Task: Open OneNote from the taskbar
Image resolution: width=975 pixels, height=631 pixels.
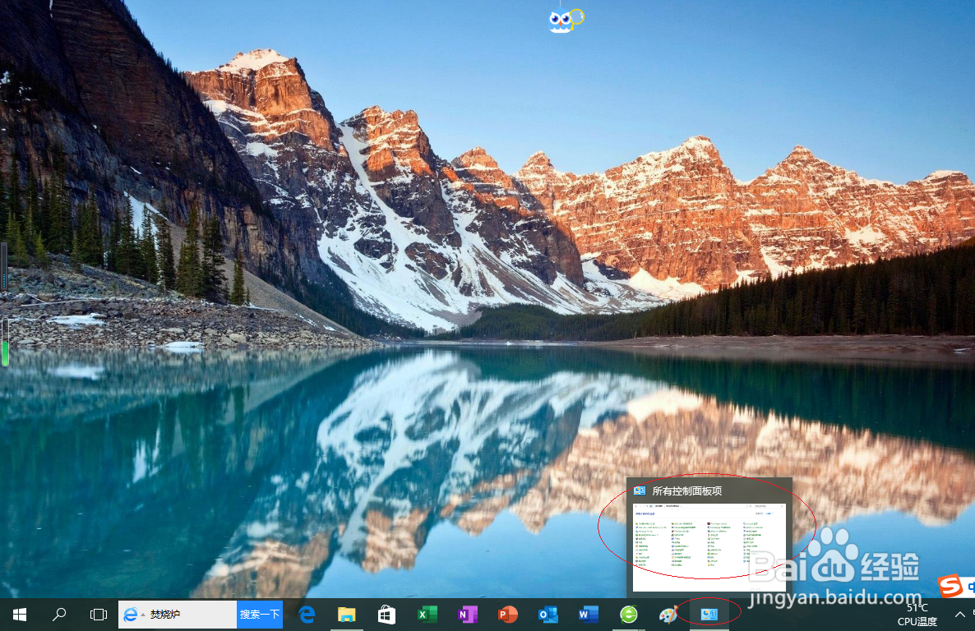Action: click(467, 614)
